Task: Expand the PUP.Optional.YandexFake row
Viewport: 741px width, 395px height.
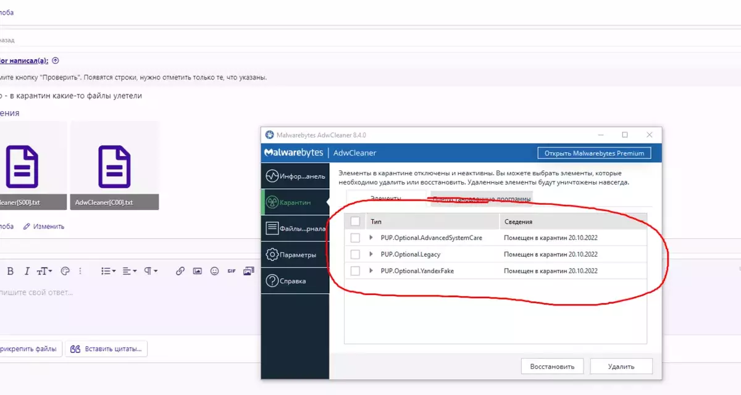Action: pos(371,271)
